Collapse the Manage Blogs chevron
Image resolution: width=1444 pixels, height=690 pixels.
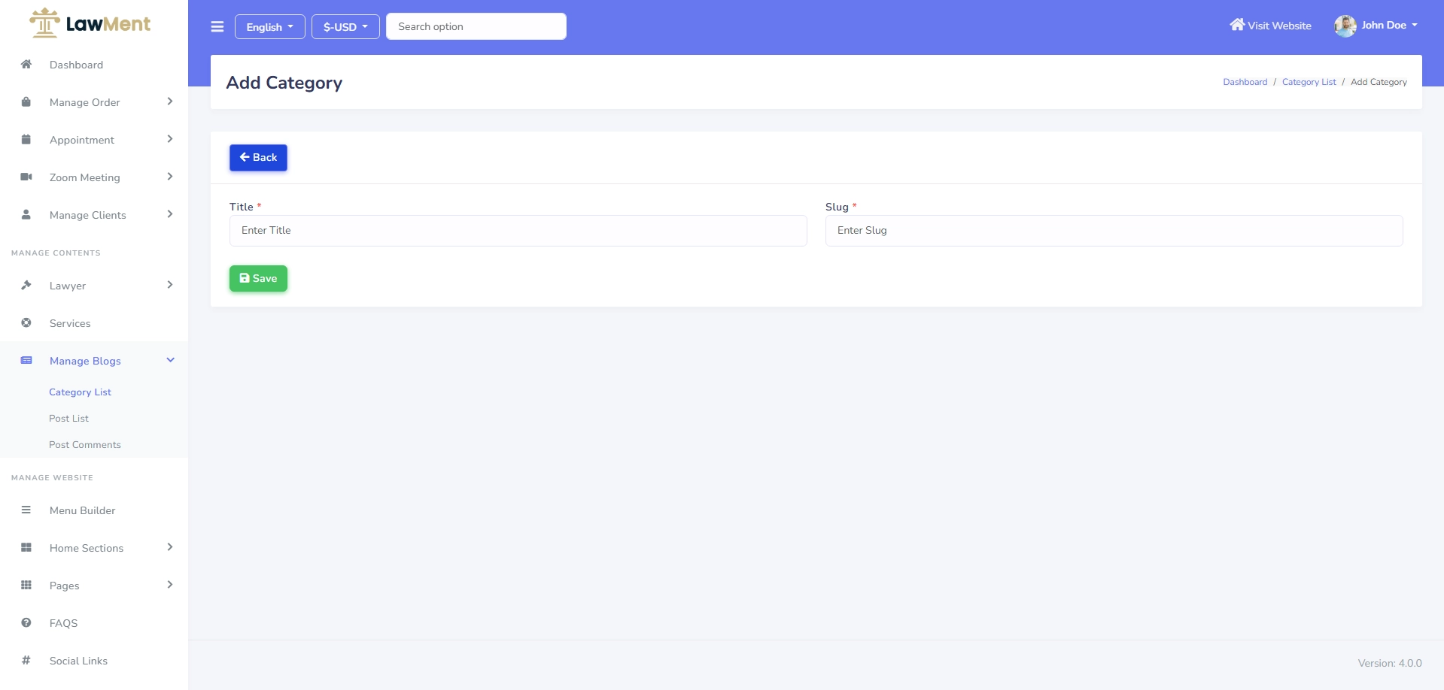coord(170,360)
